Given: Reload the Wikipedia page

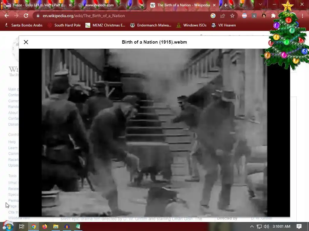Looking at the screenshot, I should coord(26,16).
